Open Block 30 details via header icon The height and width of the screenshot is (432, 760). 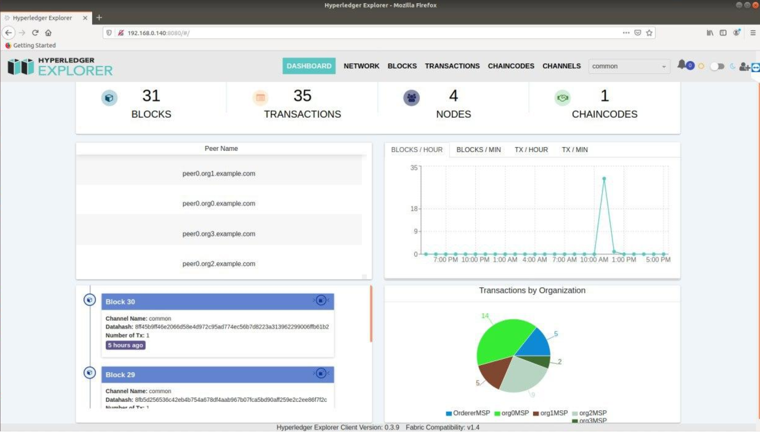321,300
